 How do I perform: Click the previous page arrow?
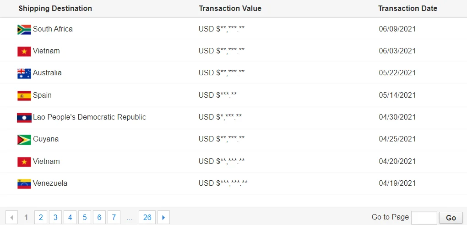click(x=11, y=217)
